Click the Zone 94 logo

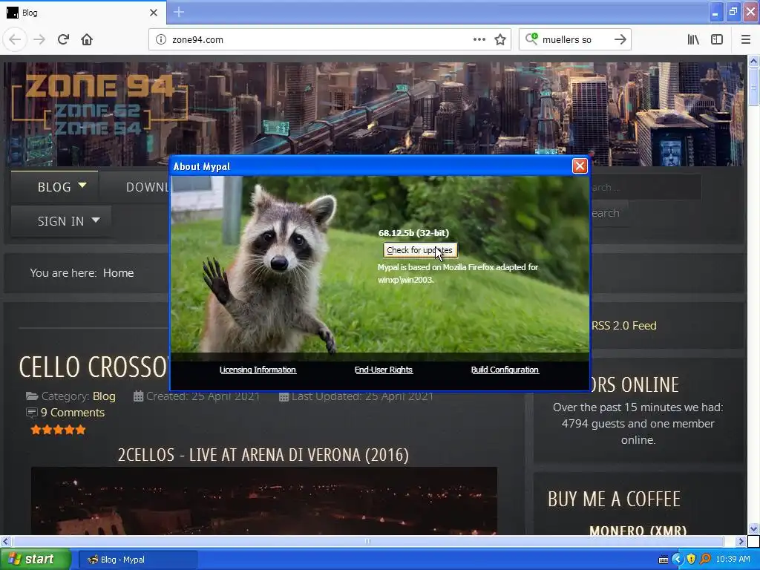[99, 105]
